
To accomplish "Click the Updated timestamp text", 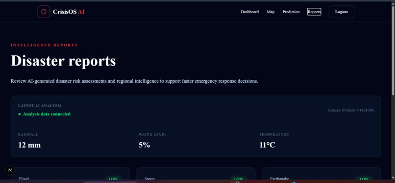I will point(351,110).
